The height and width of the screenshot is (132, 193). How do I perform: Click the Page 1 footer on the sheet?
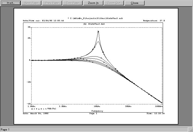[93, 113]
